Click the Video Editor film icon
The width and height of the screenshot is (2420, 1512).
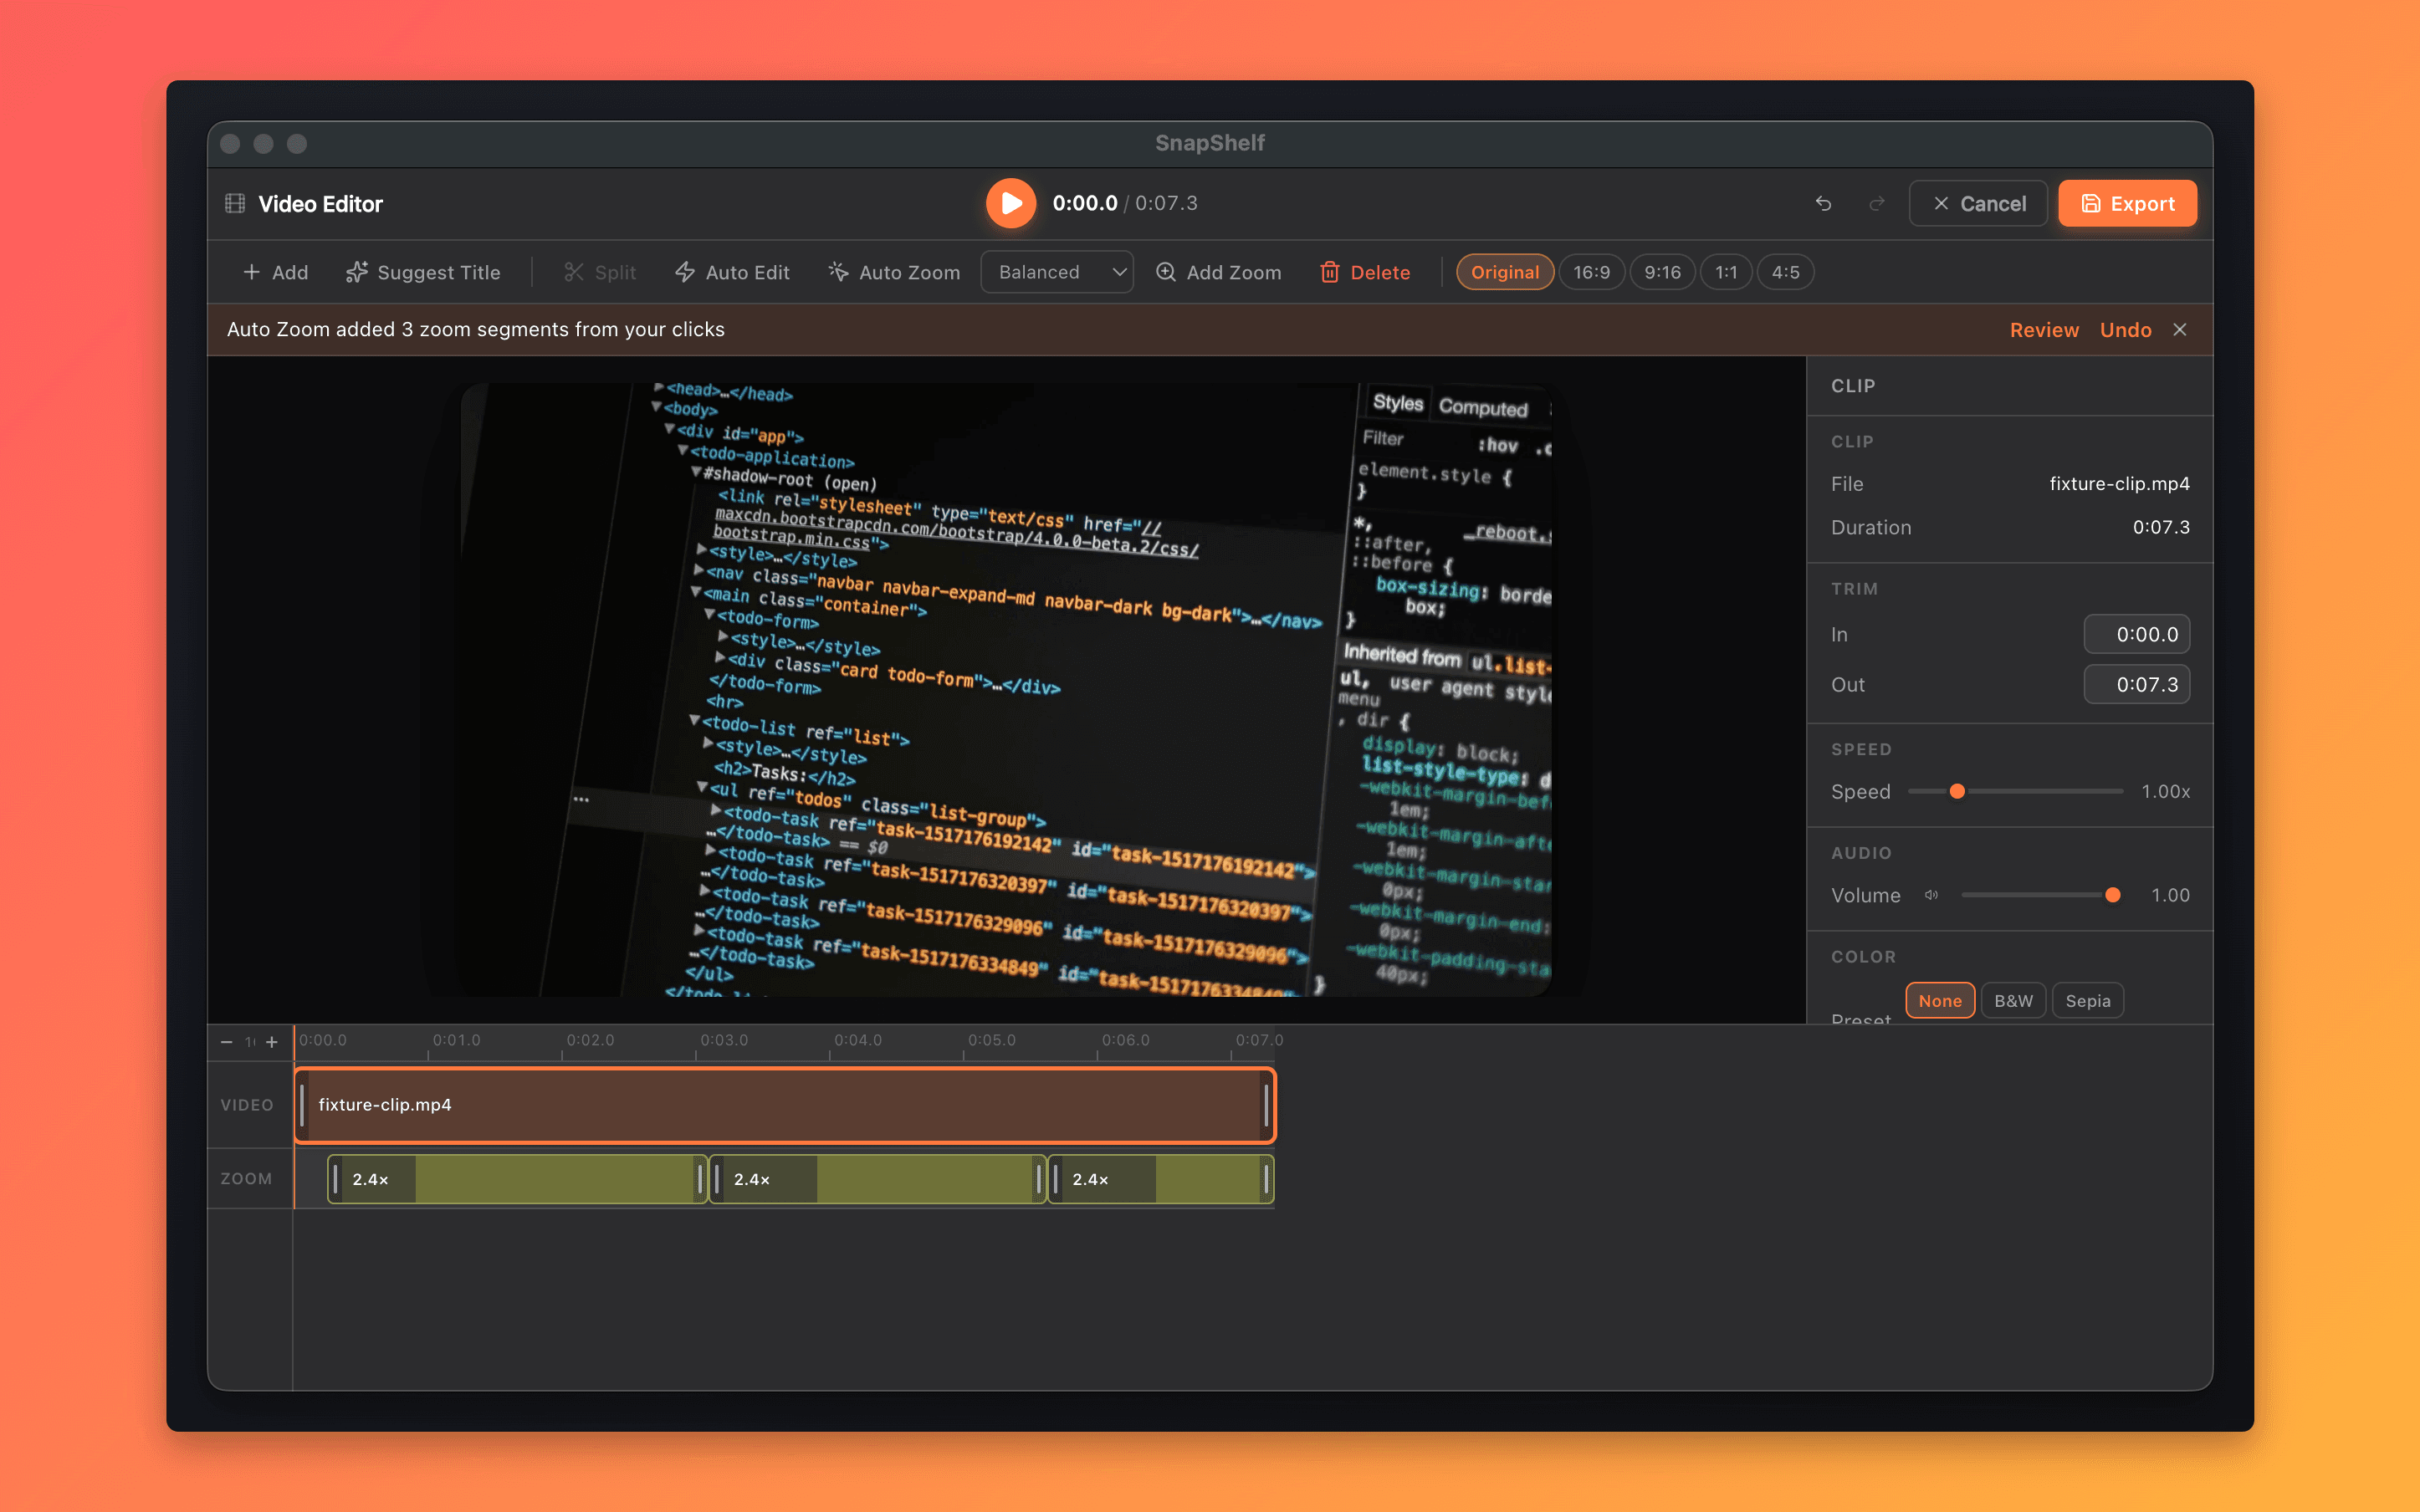click(x=235, y=203)
